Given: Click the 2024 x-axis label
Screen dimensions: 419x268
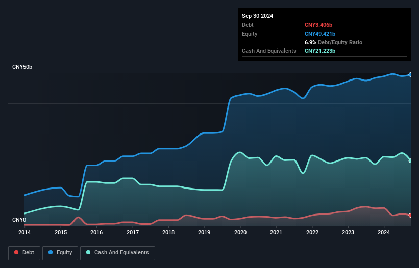Looking at the screenshot, I should click(x=384, y=232).
